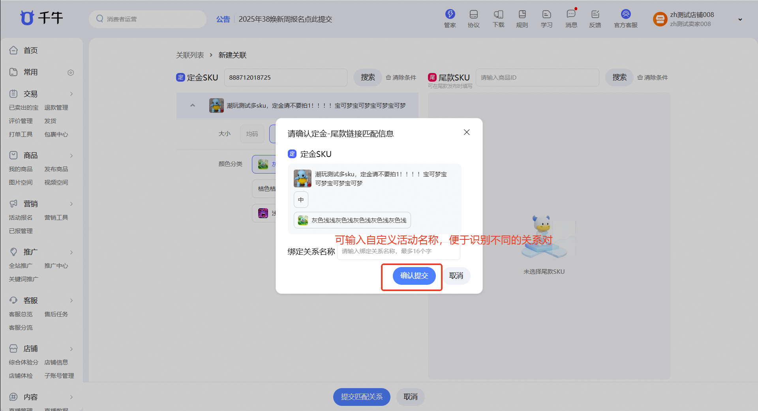758x411 pixels.
Task: Expand the 商品 section chevron
Action: 71,155
